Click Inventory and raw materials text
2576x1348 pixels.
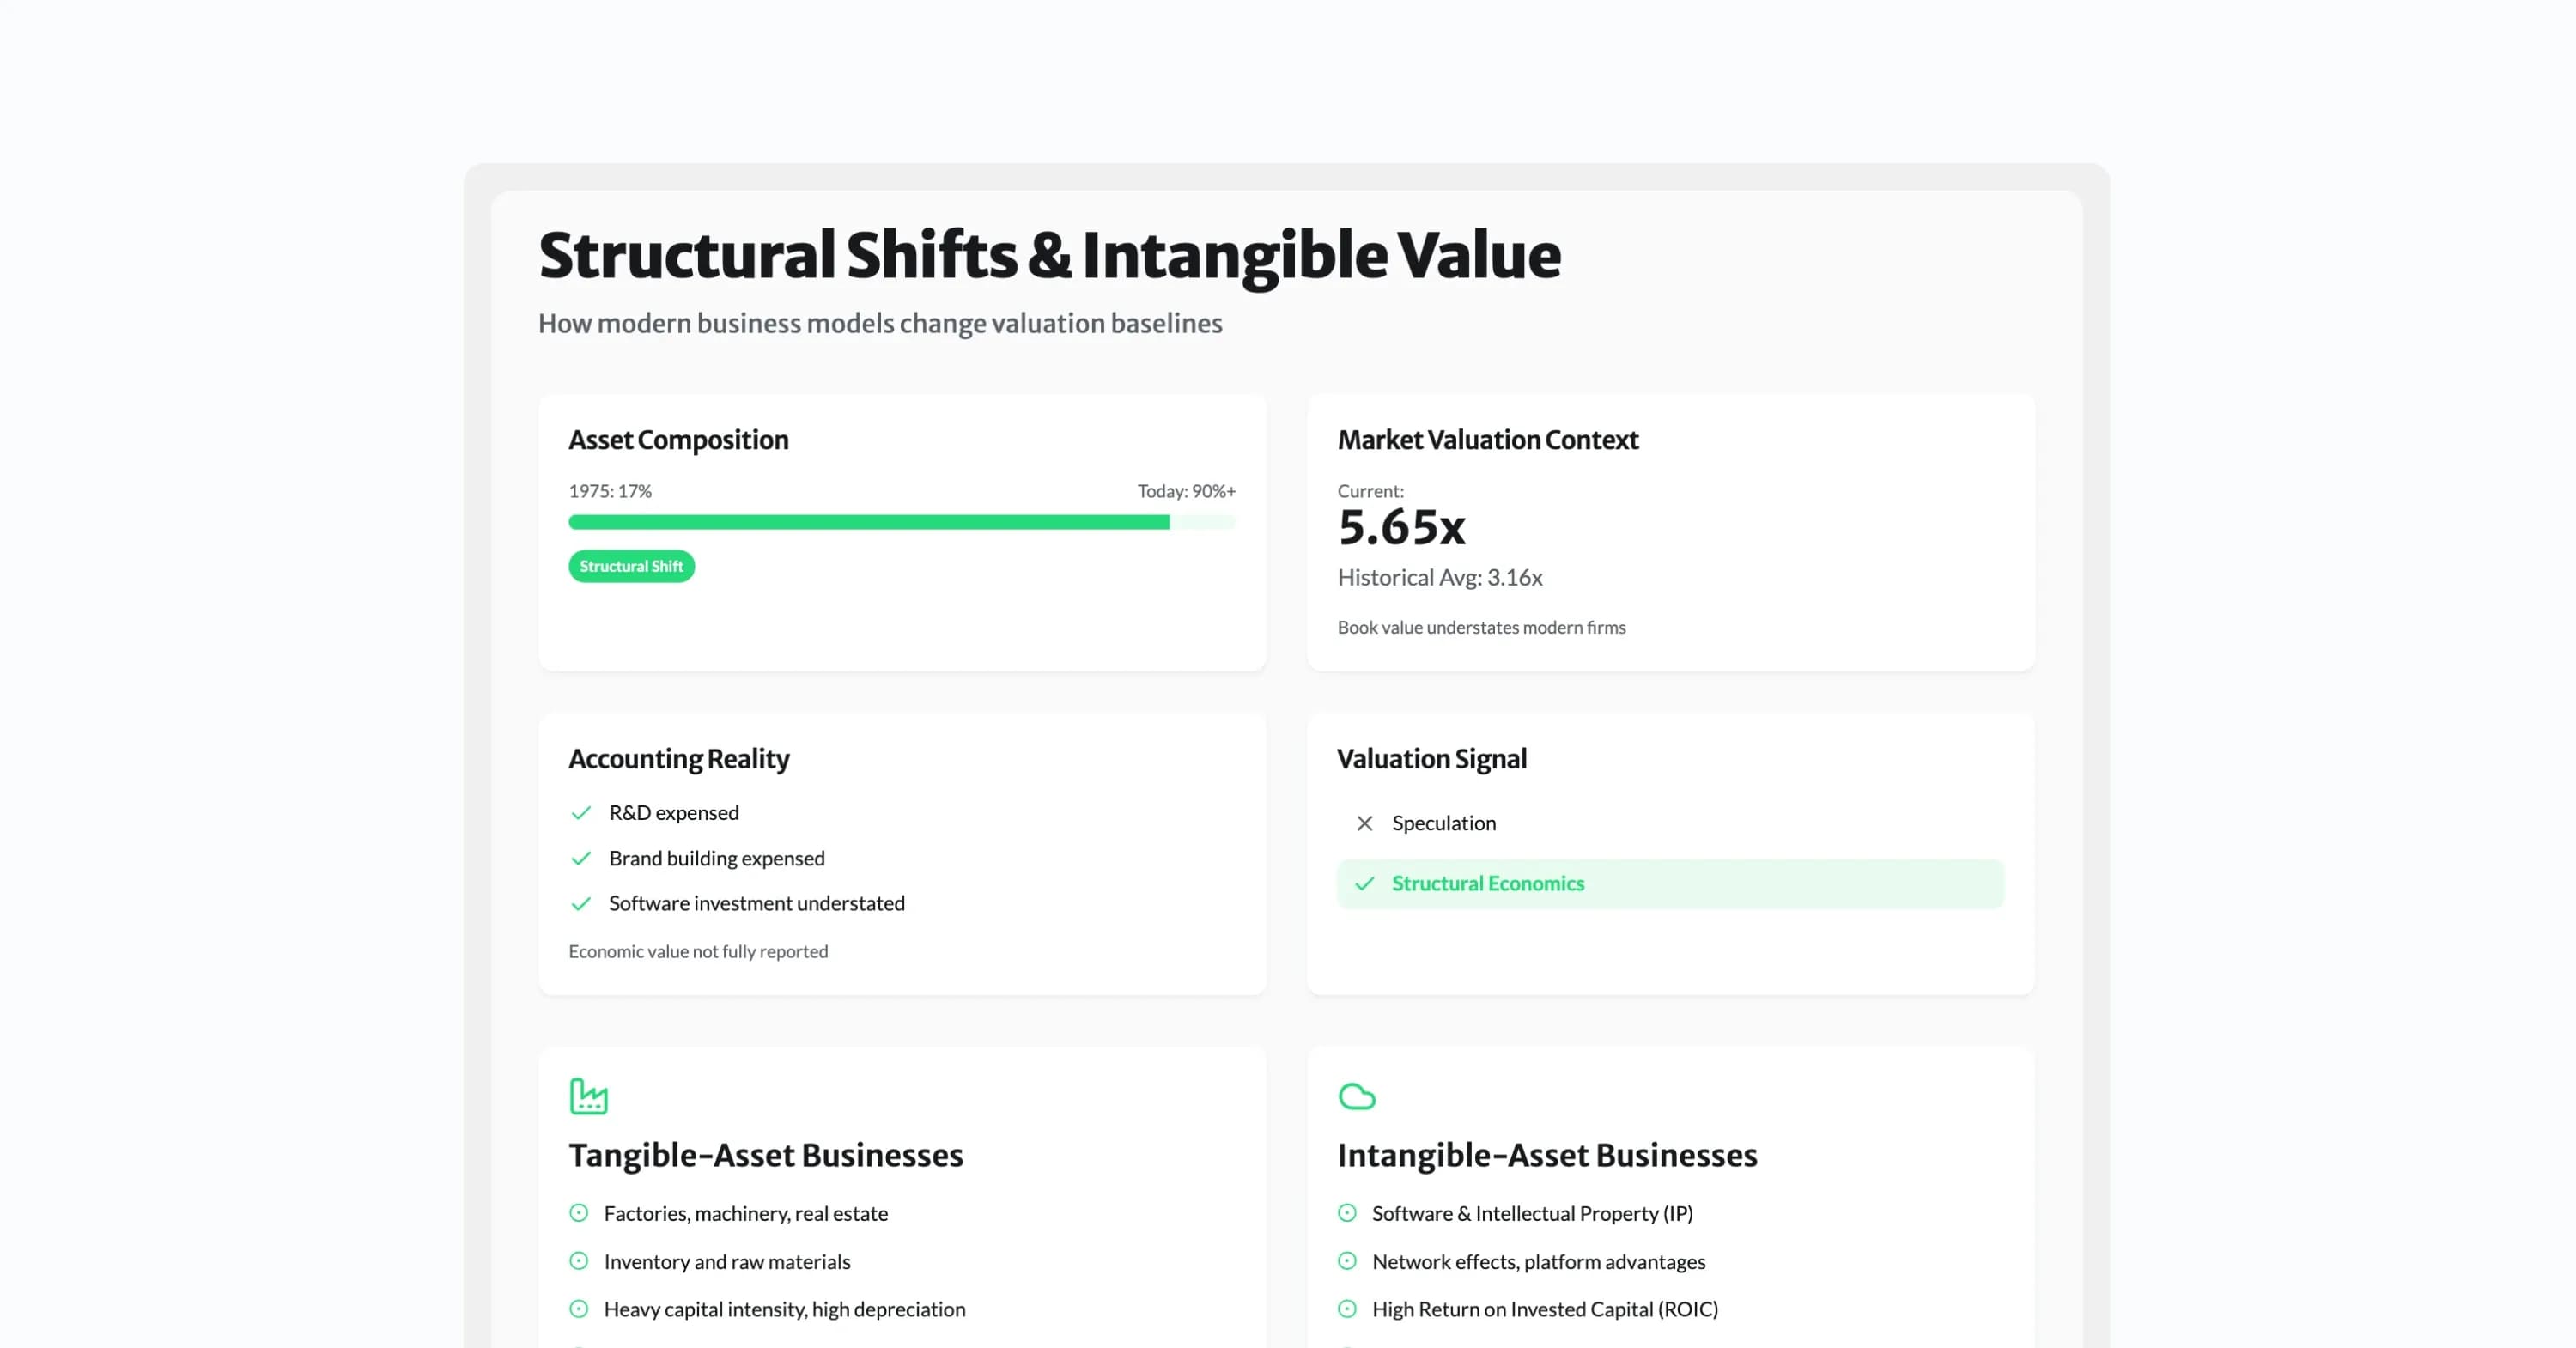tap(727, 1262)
